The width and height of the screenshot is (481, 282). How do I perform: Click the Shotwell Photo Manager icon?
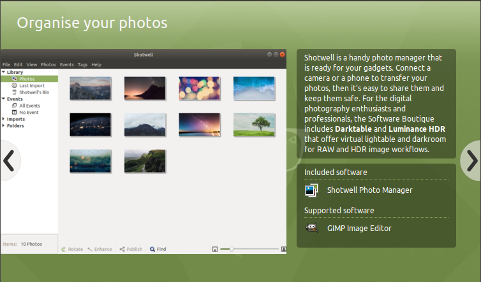click(311, 190)
